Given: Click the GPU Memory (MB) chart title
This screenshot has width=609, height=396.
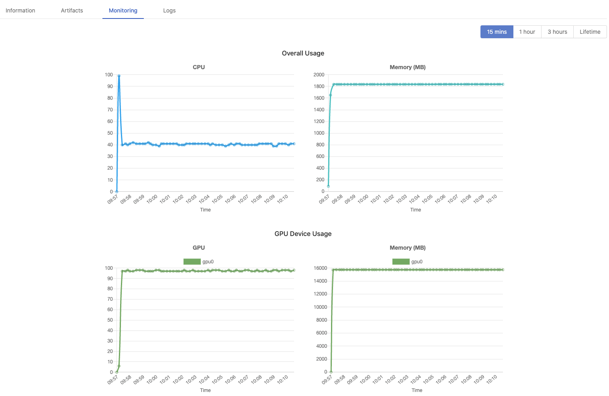Looking at the screenshot, I should tap(408, 248).
